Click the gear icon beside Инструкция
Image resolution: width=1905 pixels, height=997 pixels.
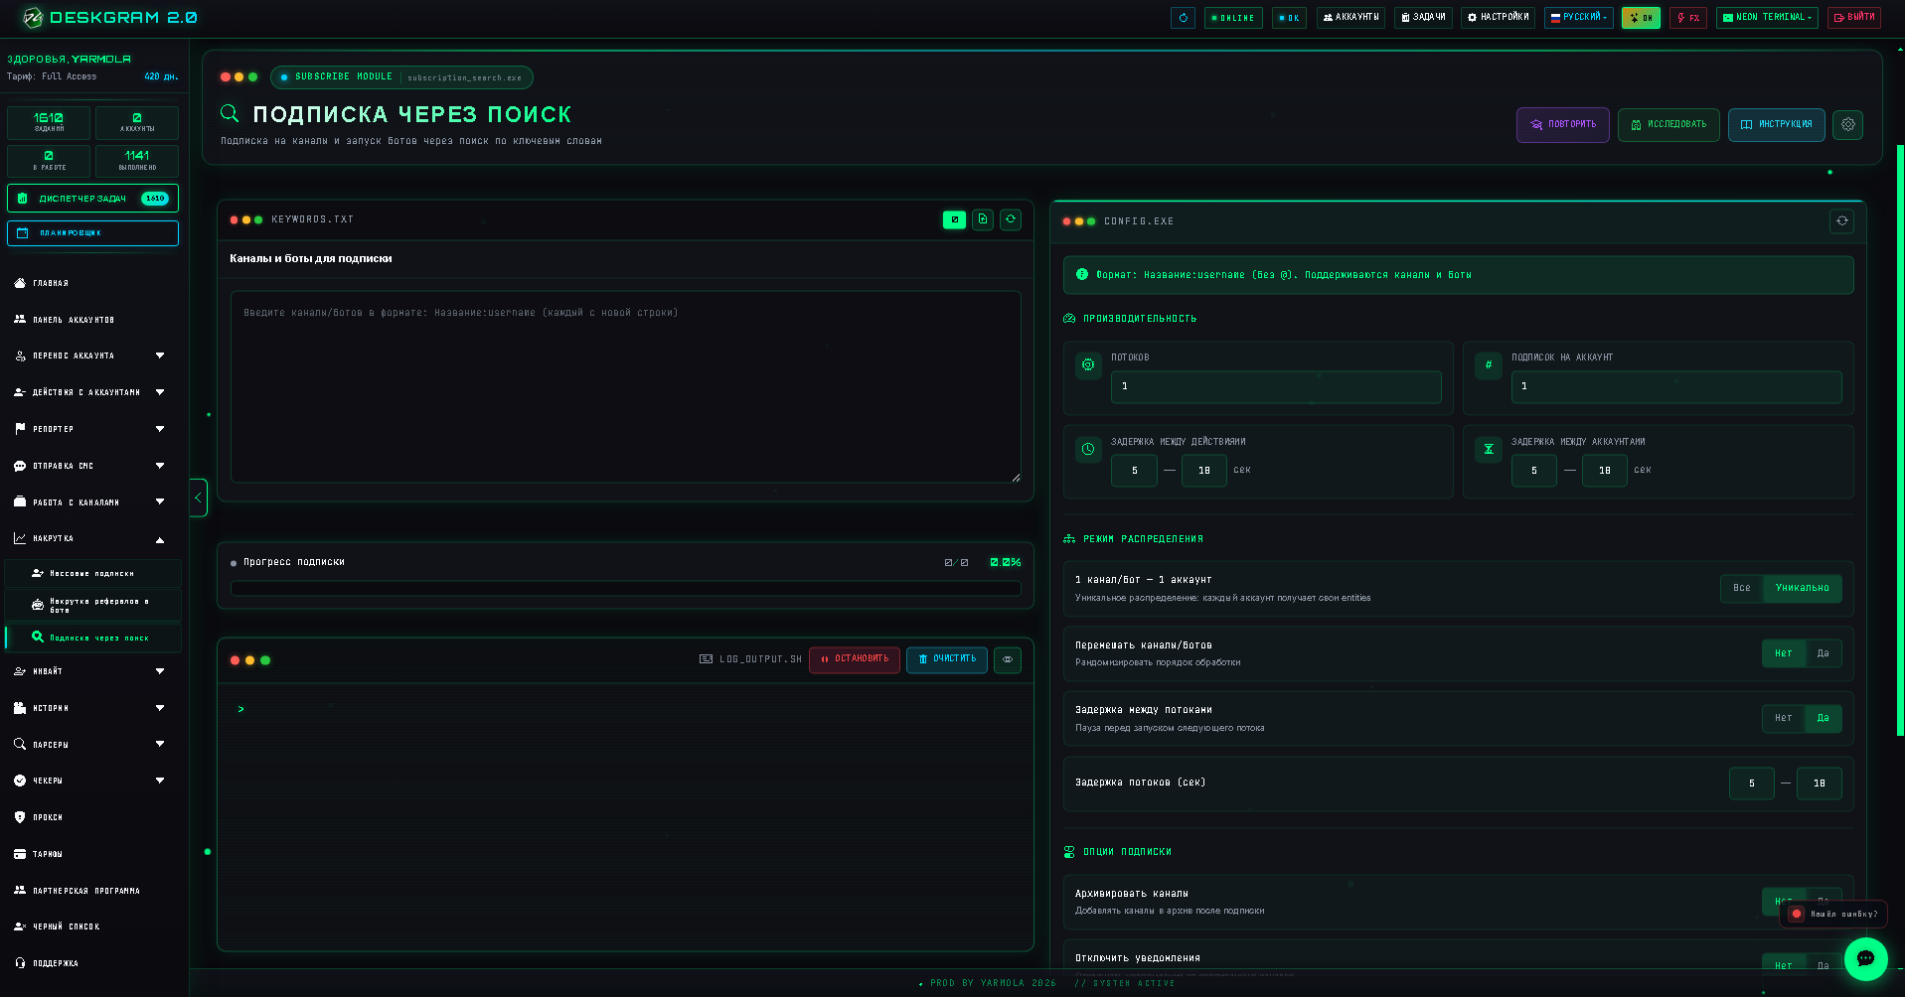coord(1847,125)
